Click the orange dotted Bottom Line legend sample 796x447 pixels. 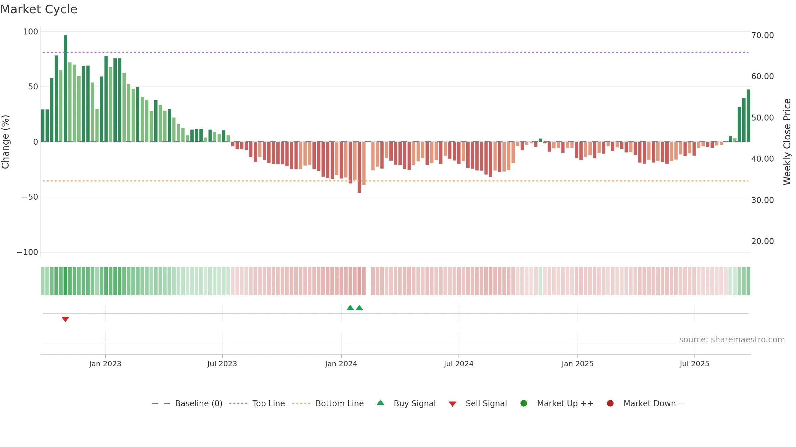pos(301,403)
